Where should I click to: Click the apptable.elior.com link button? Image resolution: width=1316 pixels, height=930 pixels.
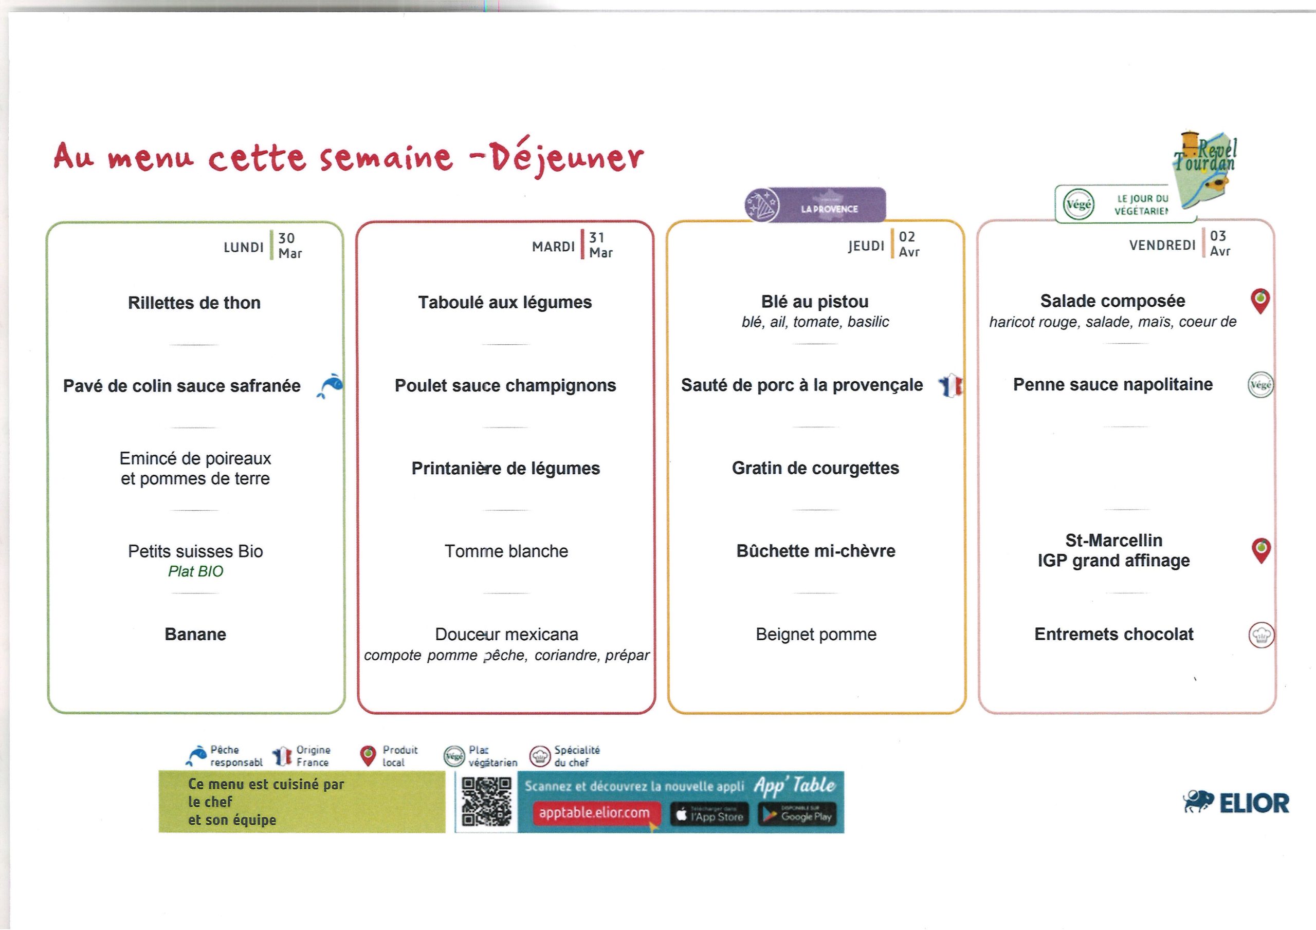coord(596,813)
